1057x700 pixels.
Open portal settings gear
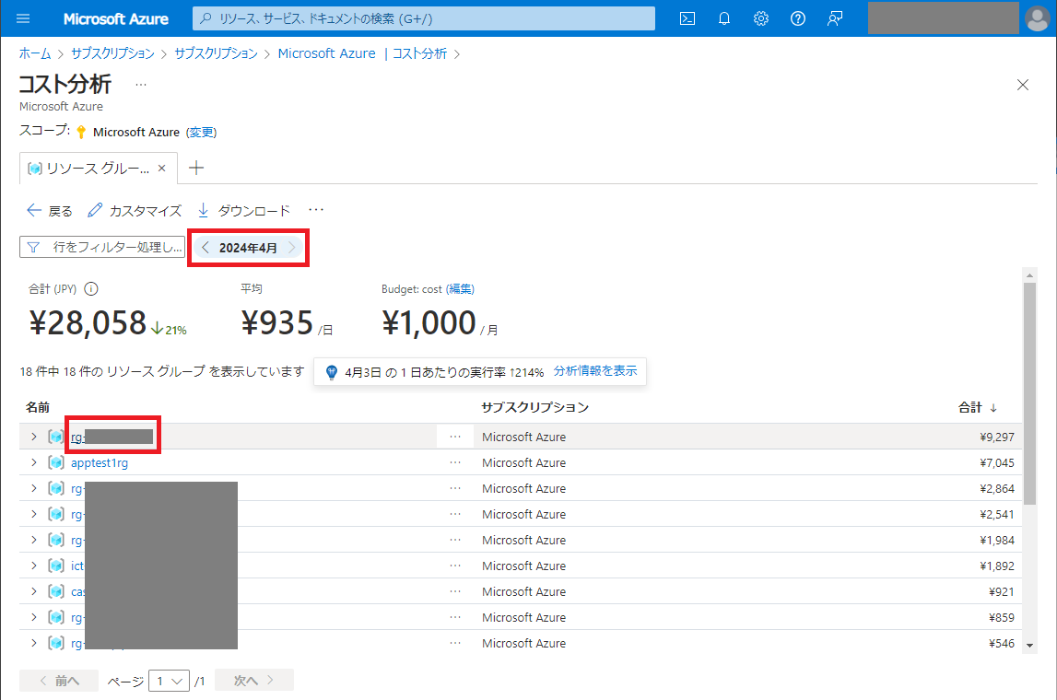[761, 18]
